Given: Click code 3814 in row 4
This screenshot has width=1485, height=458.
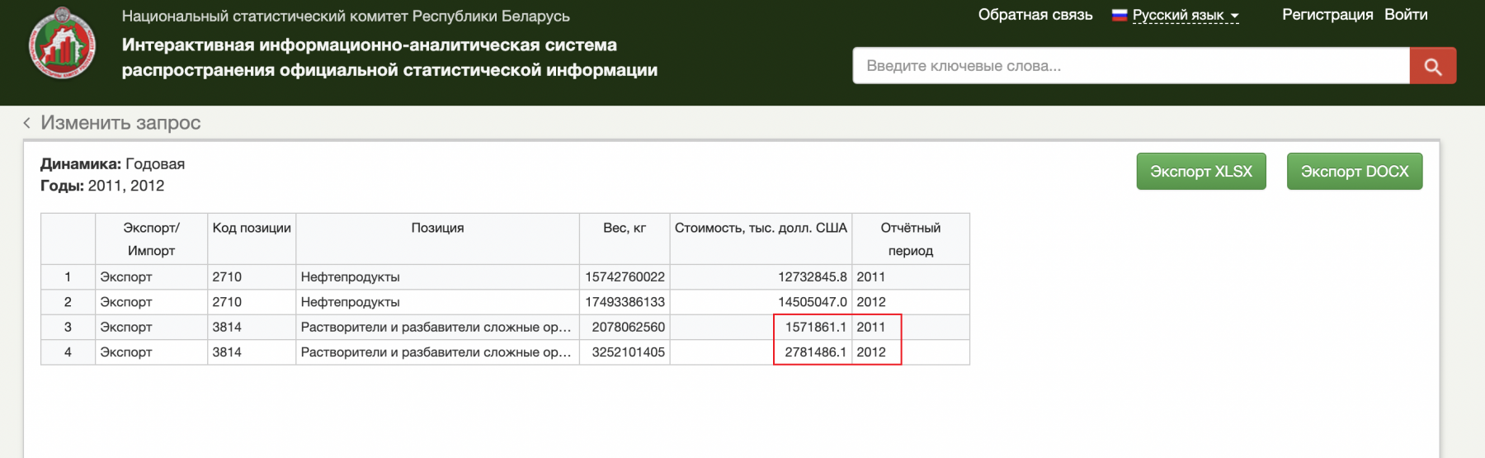Looking at the screenshot, I should click(227, 352).
